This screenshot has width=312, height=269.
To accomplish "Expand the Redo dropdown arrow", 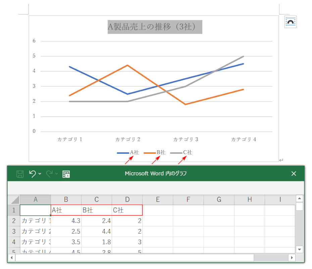I will tap(57, 174).
